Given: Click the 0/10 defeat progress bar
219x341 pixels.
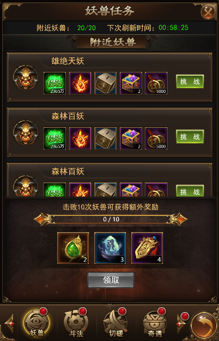Looking at the screenshot, I should (111, 219).
